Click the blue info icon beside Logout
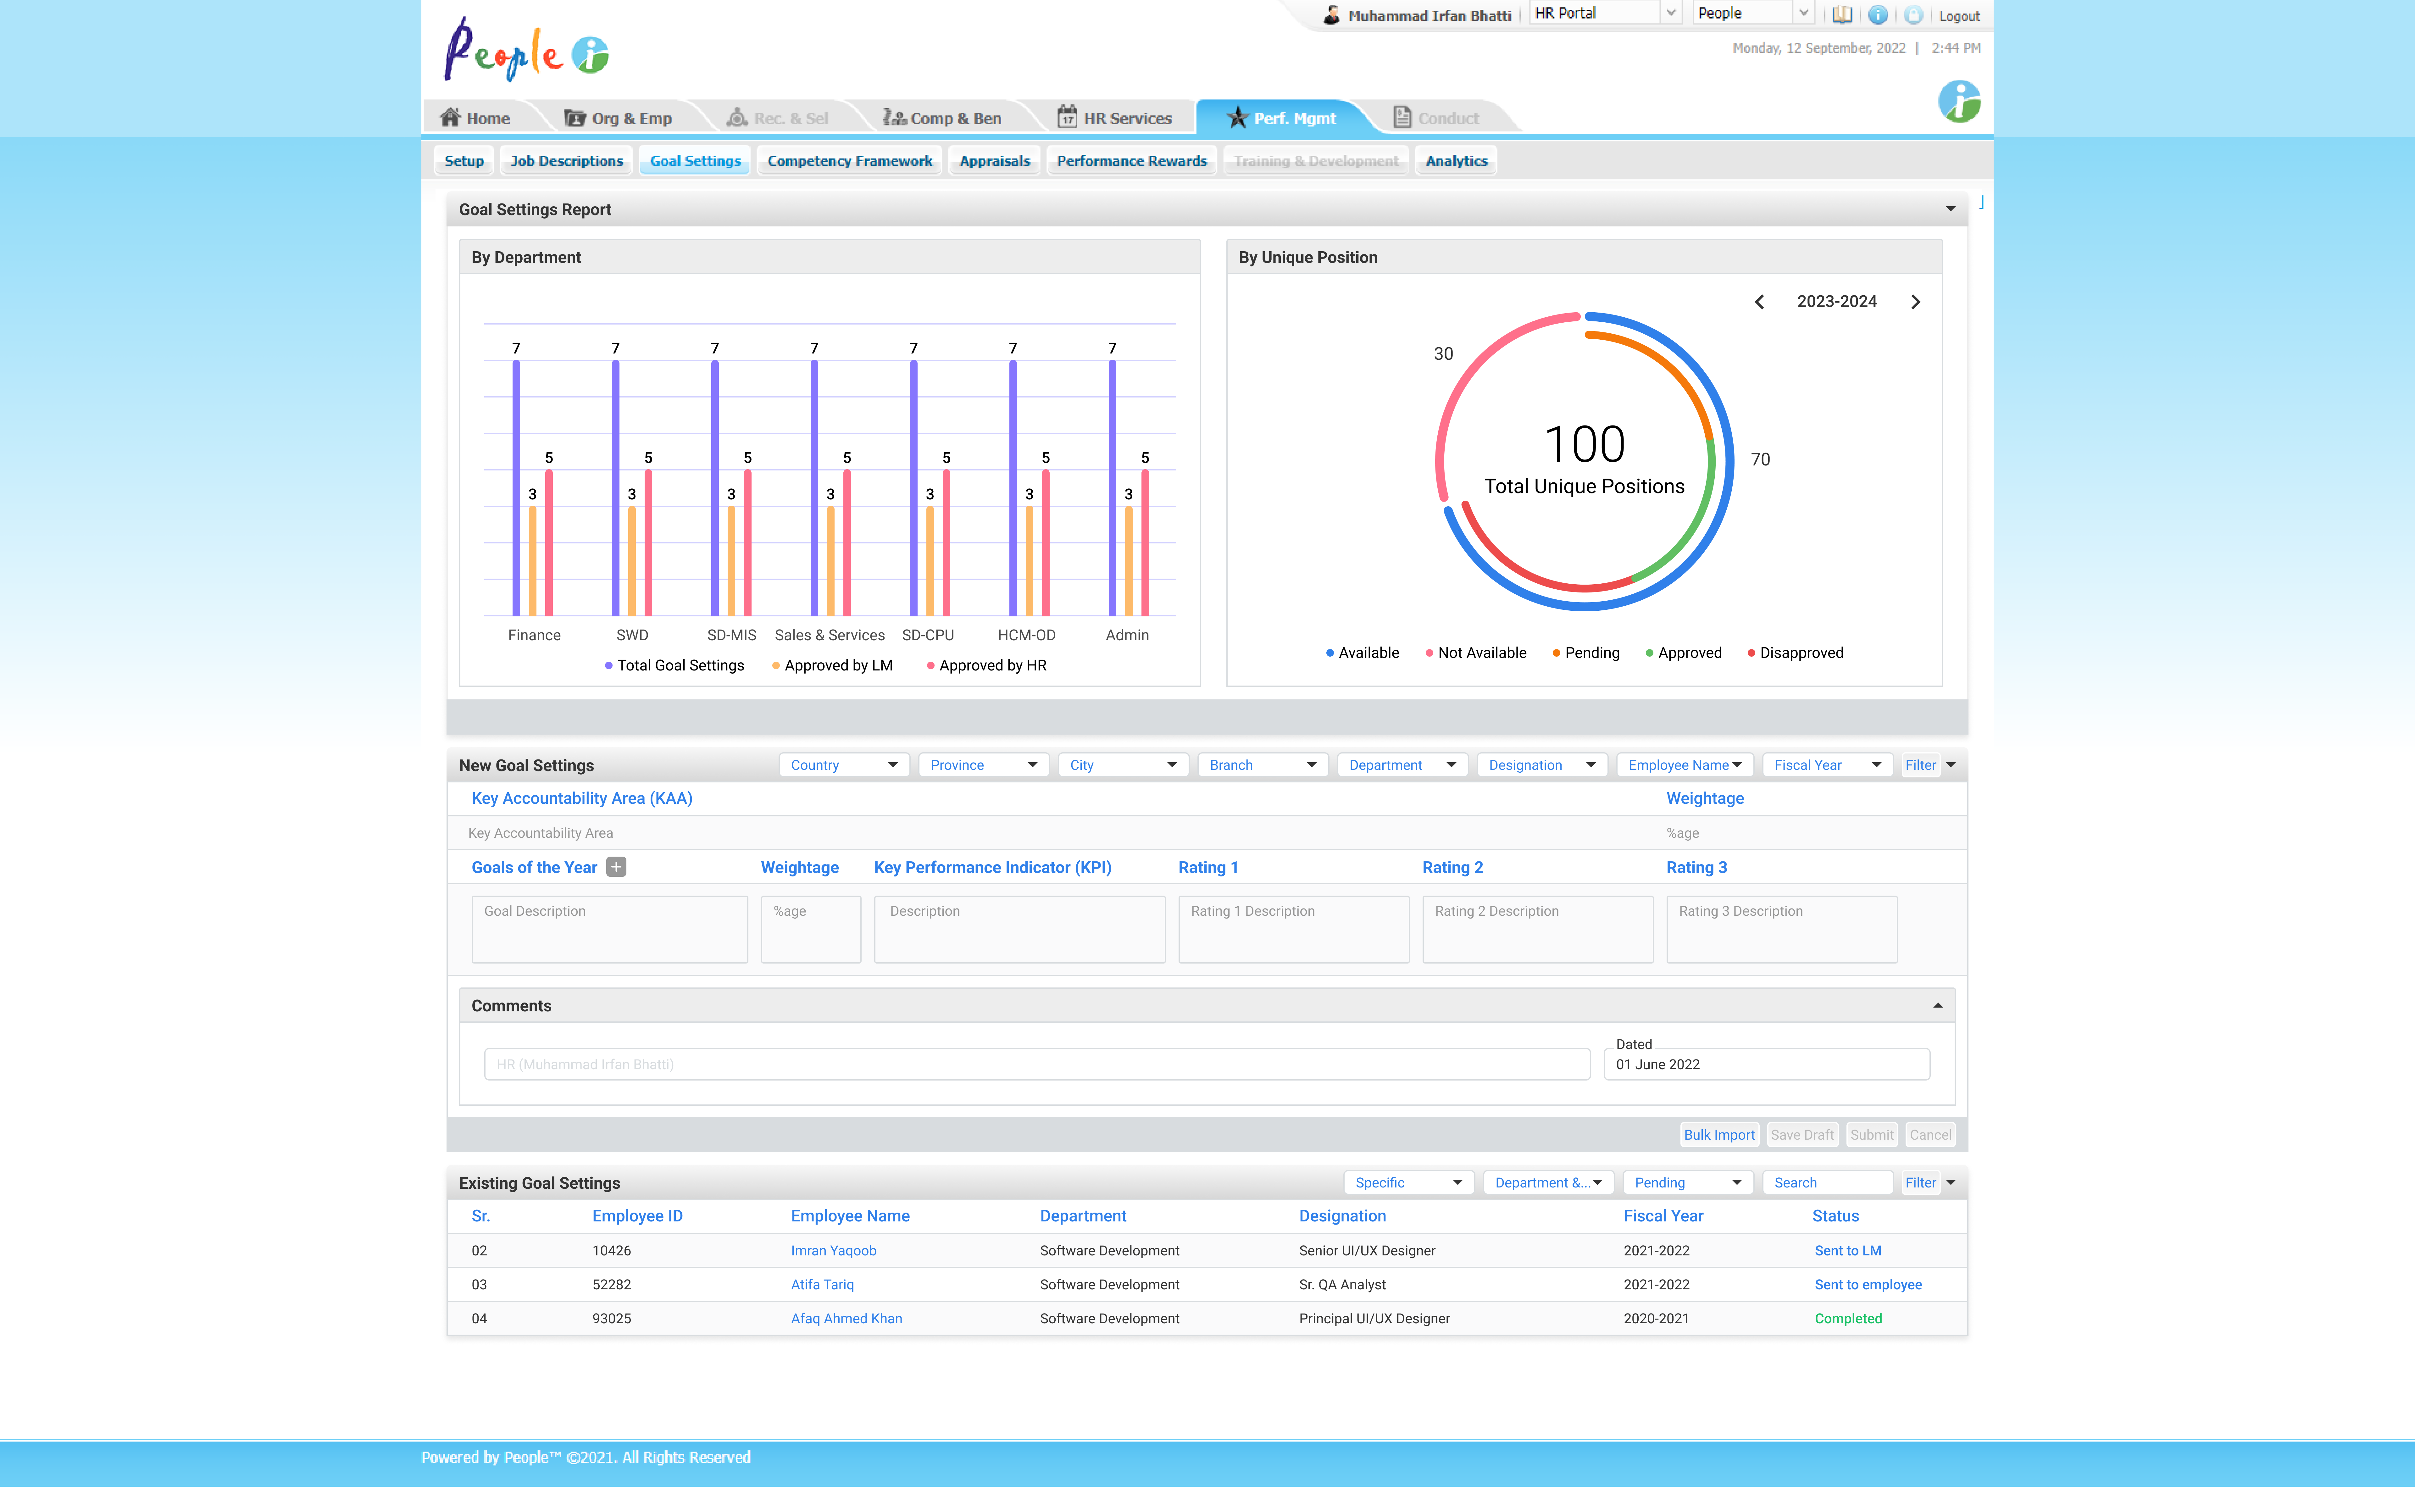The height and width of the screenshot is (1512, 2415). [1878, 15]
